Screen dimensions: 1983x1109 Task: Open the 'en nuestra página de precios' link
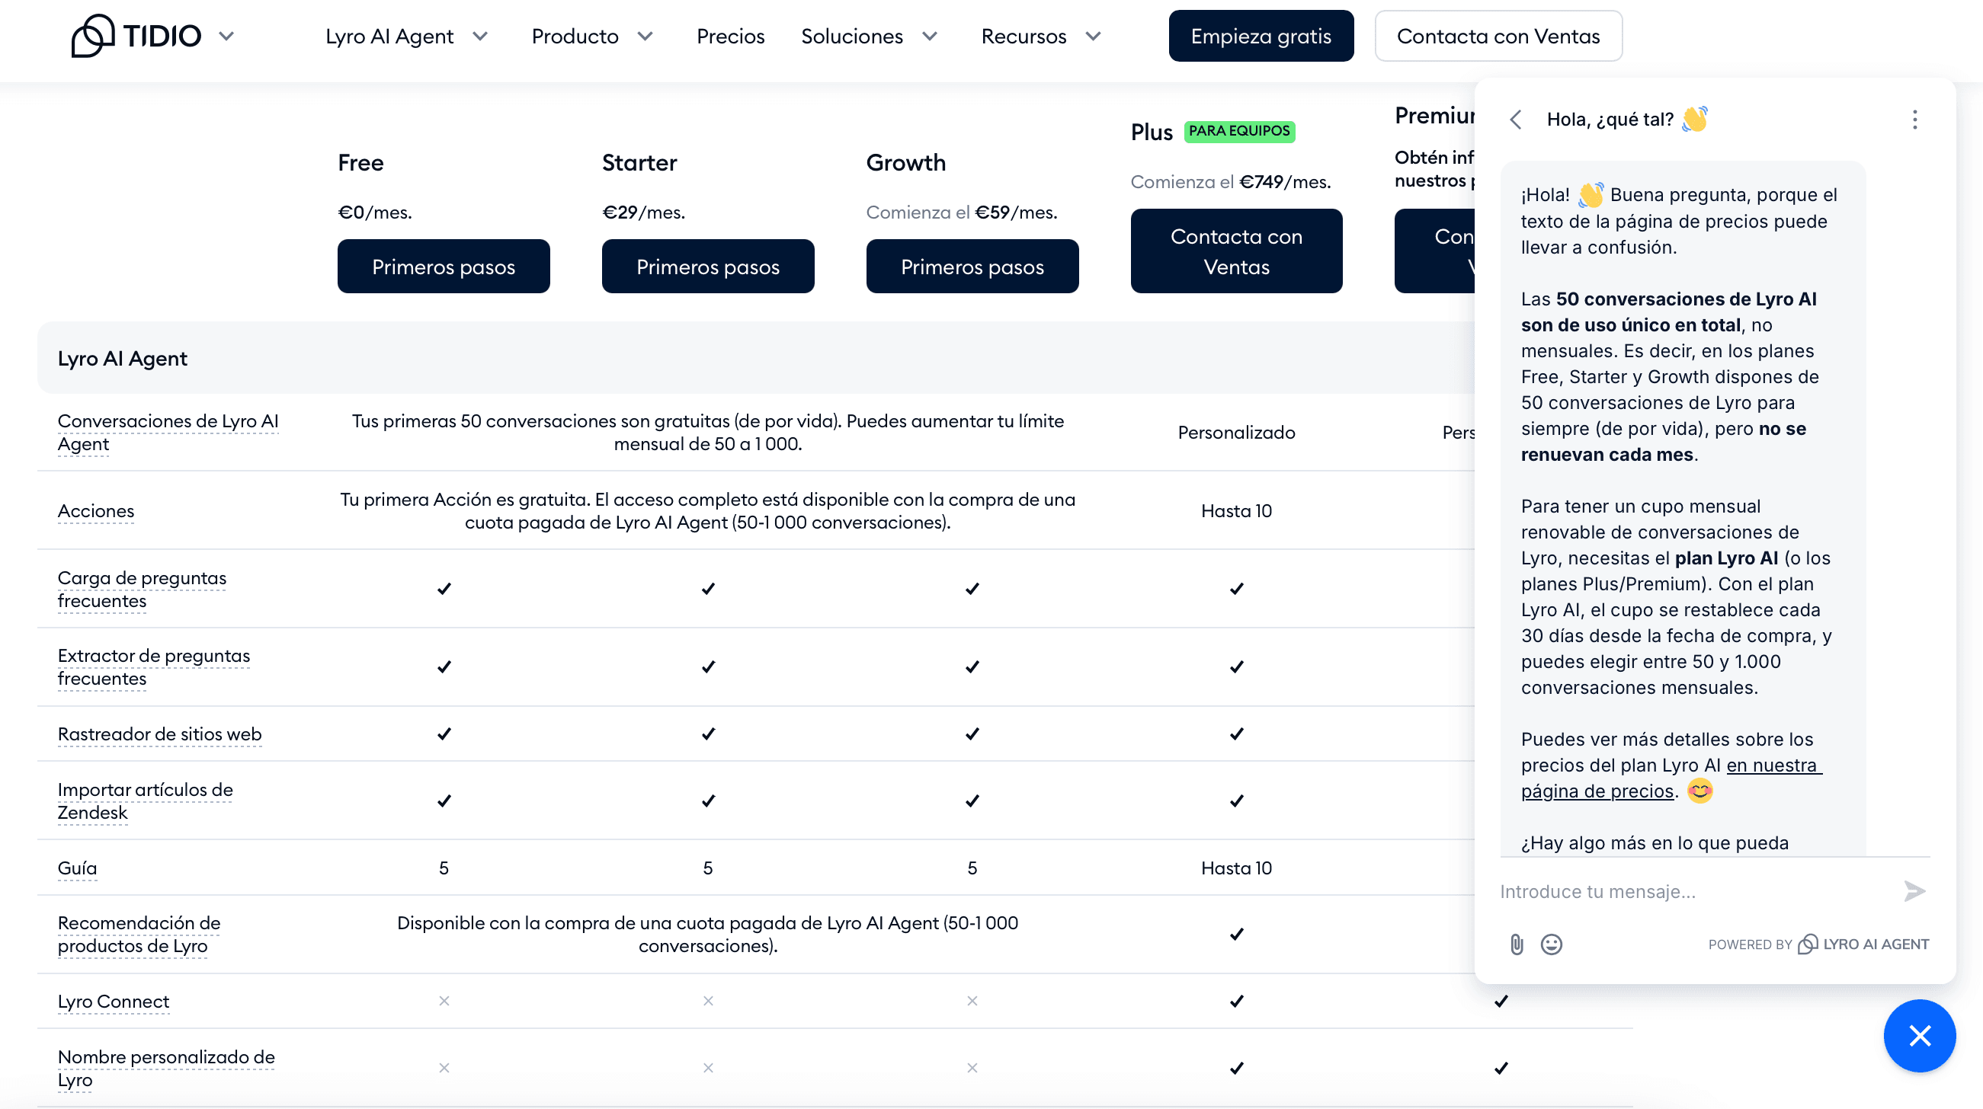1671,778
